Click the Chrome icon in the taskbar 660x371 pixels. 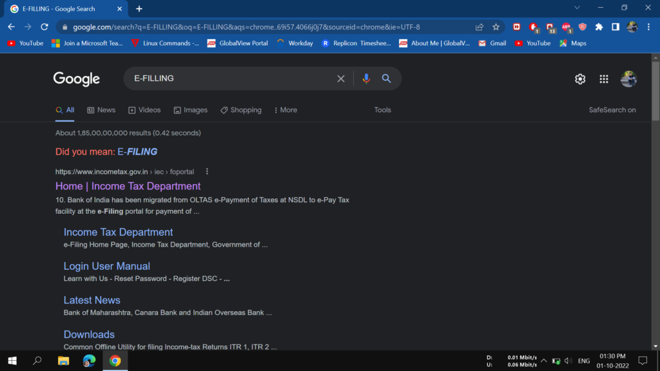click(x=115, y=361)
